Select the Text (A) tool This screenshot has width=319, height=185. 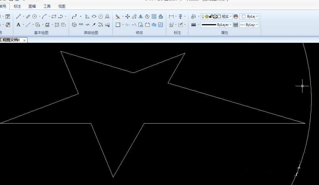[18, 25]
